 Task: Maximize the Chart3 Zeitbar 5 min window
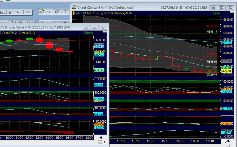(x=222, y=7)
